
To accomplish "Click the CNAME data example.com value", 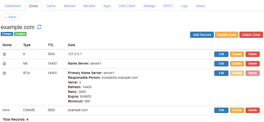I will click(78, 110).
